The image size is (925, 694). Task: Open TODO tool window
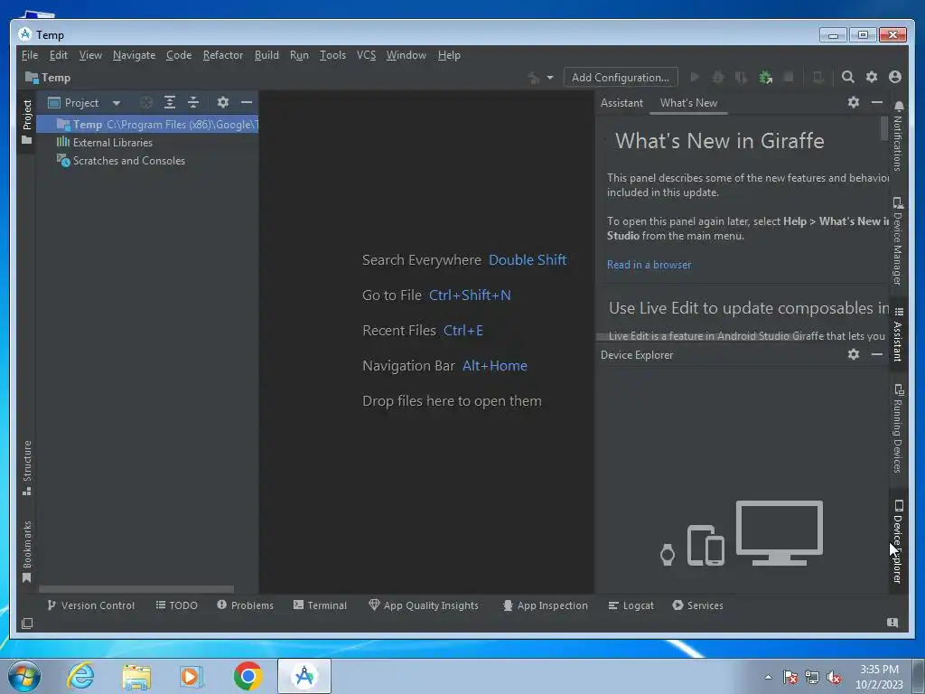tap(176, 605)
